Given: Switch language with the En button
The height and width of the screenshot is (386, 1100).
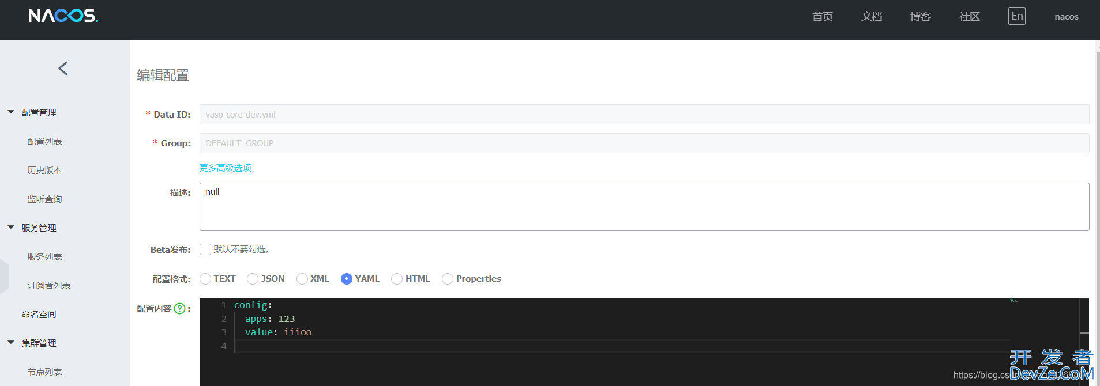Looking at the screenshot, I should pyautogui.click(x=1017, y=16).
